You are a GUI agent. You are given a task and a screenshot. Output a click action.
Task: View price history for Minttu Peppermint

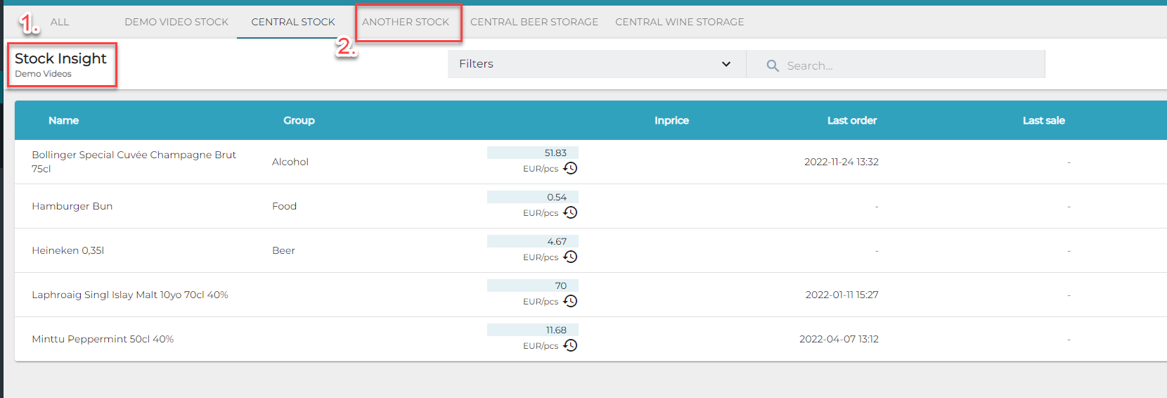click(570, 345)
